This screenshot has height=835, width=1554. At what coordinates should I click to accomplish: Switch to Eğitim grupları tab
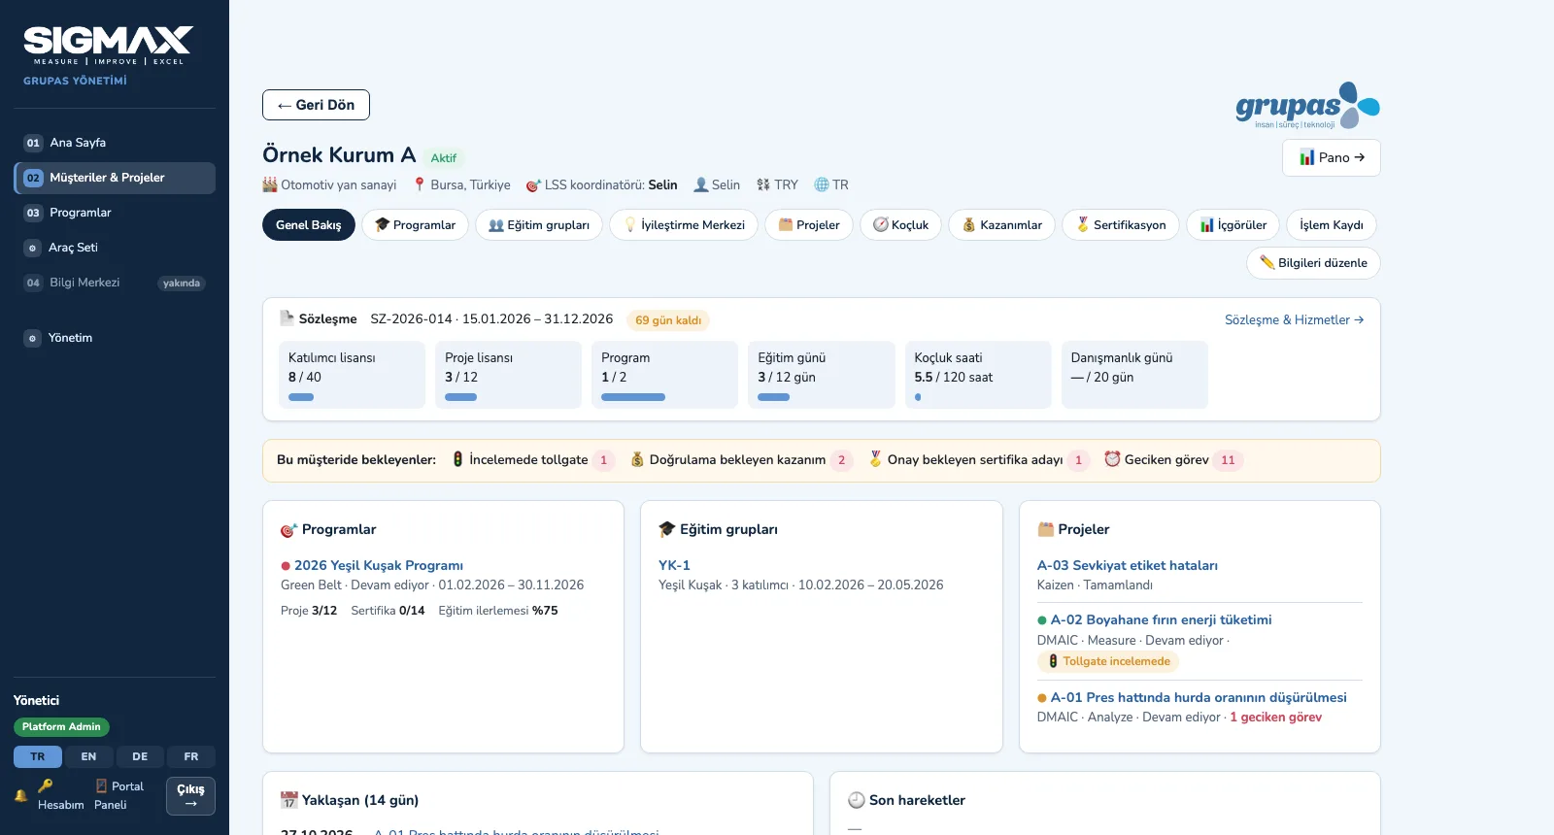539,225
